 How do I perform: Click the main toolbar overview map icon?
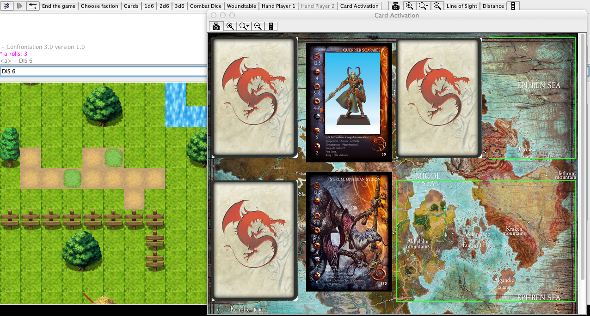click(x=513, y=6)
